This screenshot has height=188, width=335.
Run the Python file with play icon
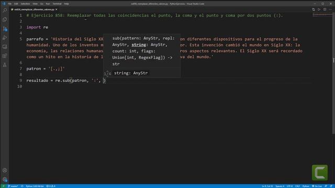pos(319,9)
